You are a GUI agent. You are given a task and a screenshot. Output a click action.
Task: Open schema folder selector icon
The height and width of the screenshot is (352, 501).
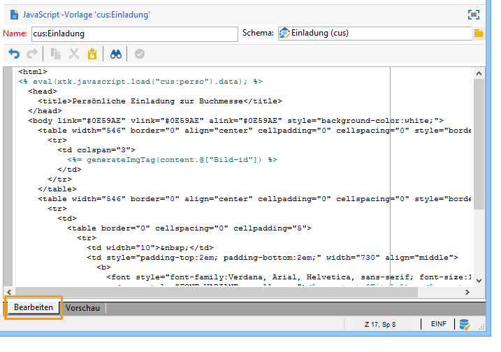[479, 34]
